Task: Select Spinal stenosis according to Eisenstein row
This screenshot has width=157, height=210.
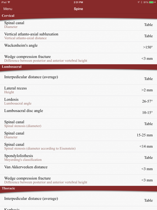Action: pyautogui.click(x=78, y=147)
